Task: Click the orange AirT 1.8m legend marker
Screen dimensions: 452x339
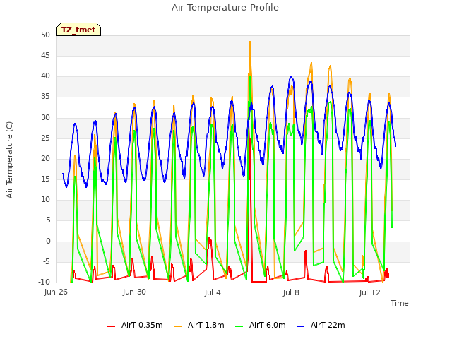Action: coord(177,326)
